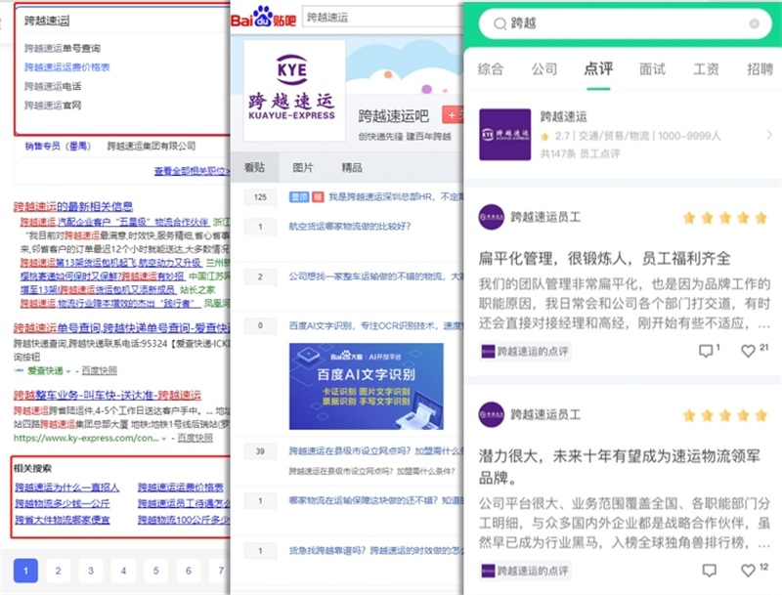The height and width of the screenshot is (595, 782).
Task: Choose suggestion 跨越速运电话
Action: (x=53, y=86)
